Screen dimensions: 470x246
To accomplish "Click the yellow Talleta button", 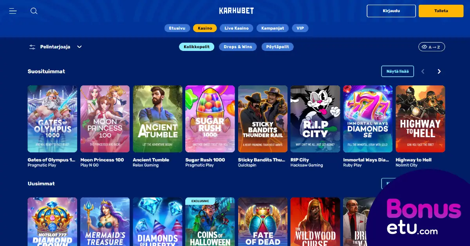I will point(441,11).
